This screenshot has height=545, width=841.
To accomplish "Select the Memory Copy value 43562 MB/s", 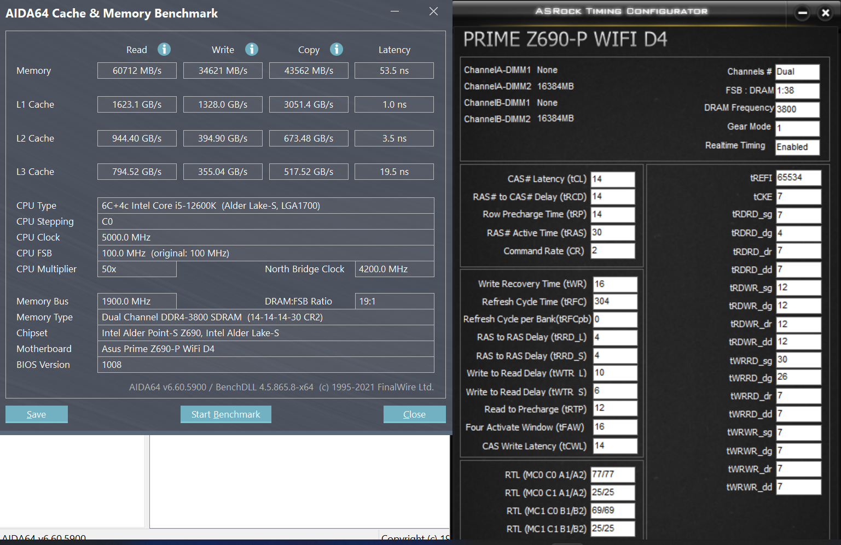I will [x=309, y=71].
